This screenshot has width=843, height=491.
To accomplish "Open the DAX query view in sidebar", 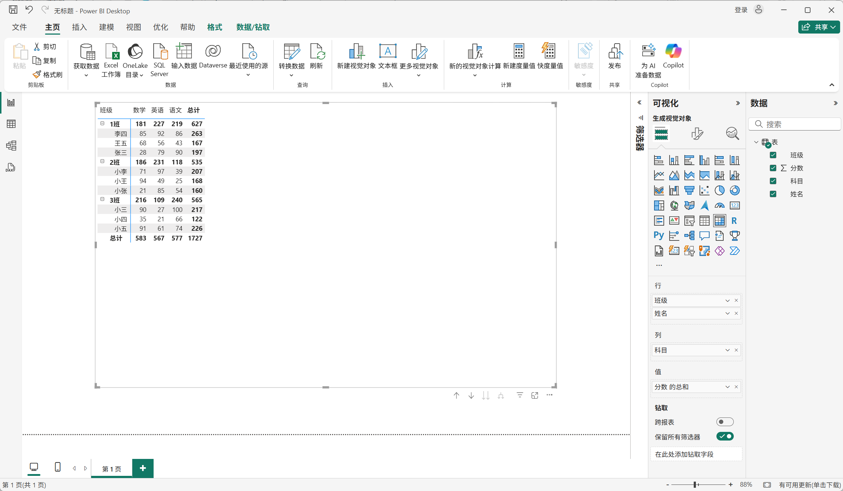I will [11, 168].
